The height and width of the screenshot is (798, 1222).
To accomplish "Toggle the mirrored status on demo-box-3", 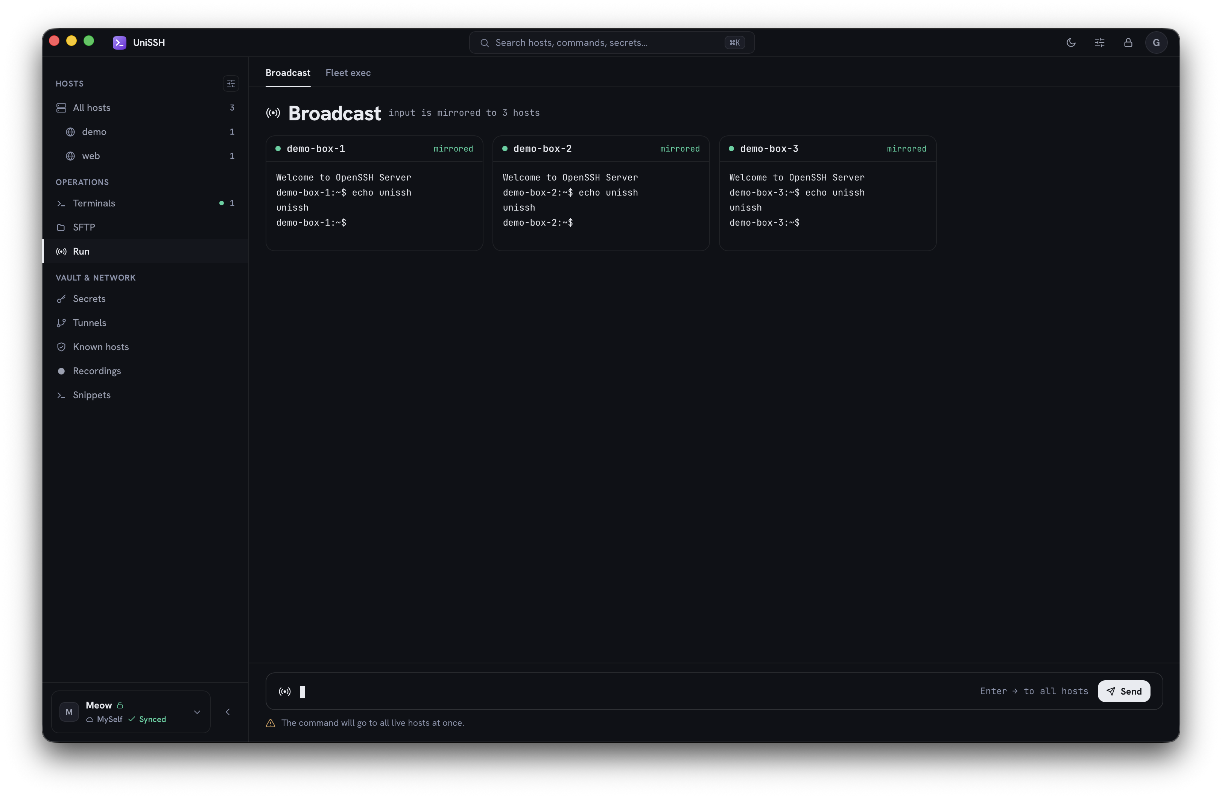I will point(906,149).
